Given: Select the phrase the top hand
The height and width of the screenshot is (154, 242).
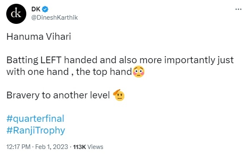Looking at the screenshot, I should tap(104, 72).
